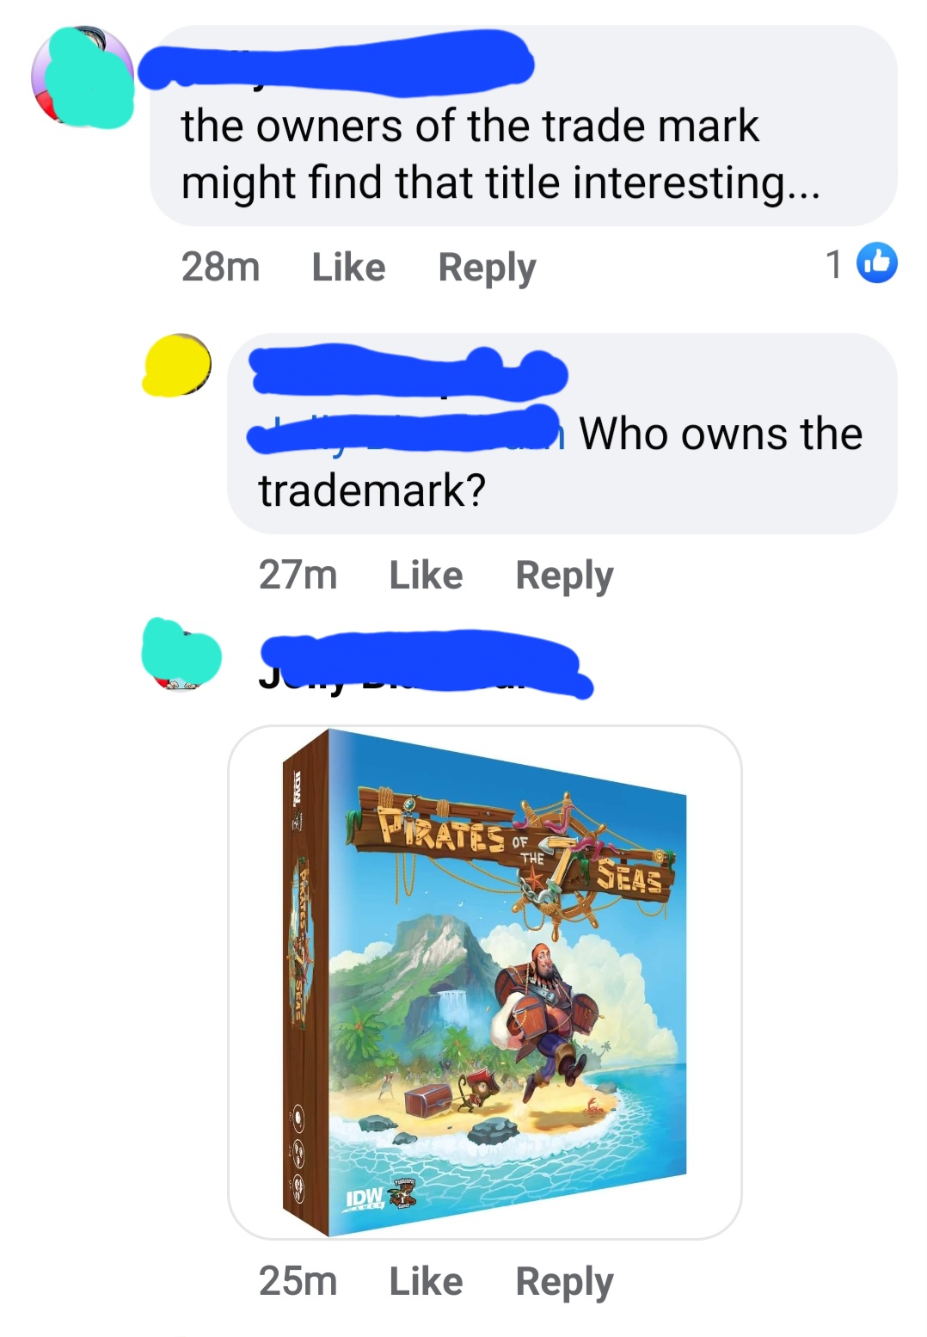
Task: Like the Pirates of the 7 Seas image comment
Action: tap(426, 1280)
